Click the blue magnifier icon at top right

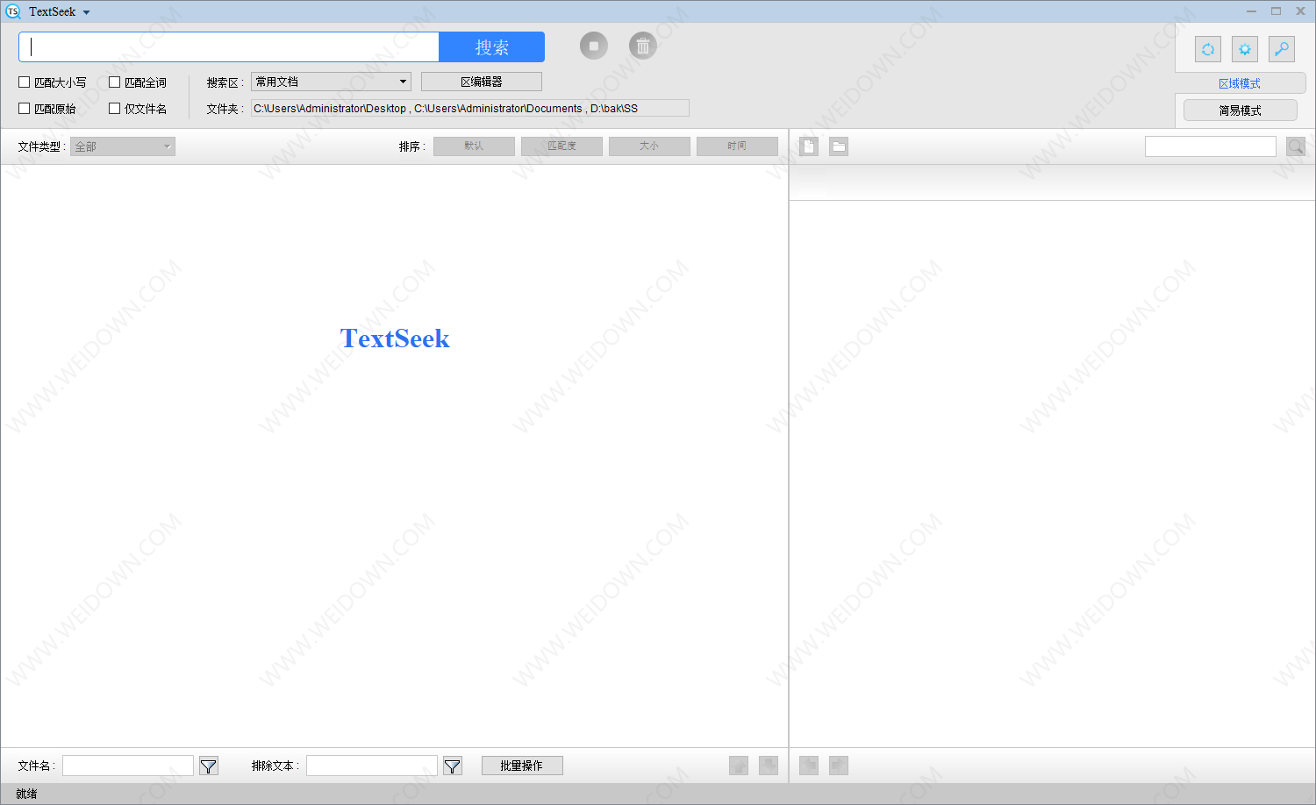coord(1281,49)
